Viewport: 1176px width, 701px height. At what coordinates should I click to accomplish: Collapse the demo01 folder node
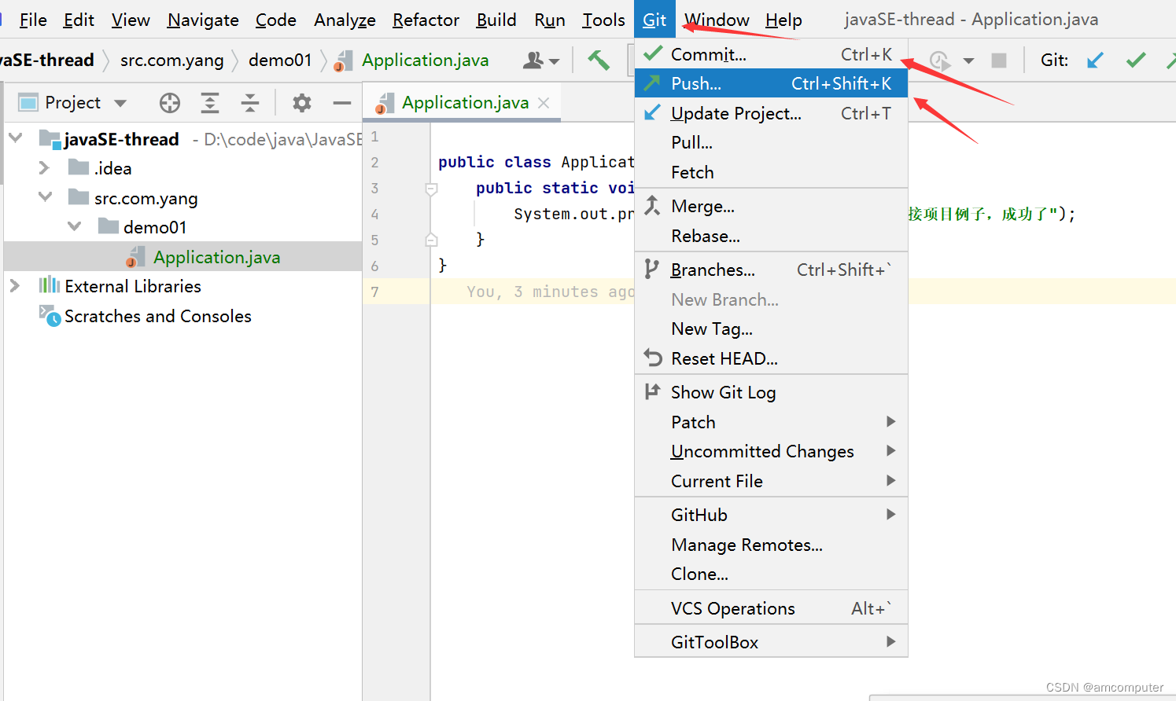point(74,226)
